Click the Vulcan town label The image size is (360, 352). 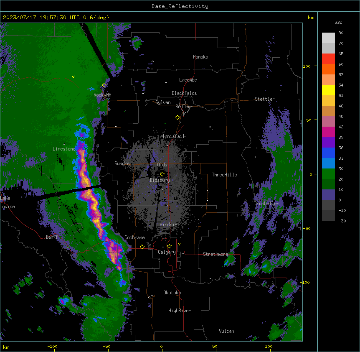coord(227,331)
